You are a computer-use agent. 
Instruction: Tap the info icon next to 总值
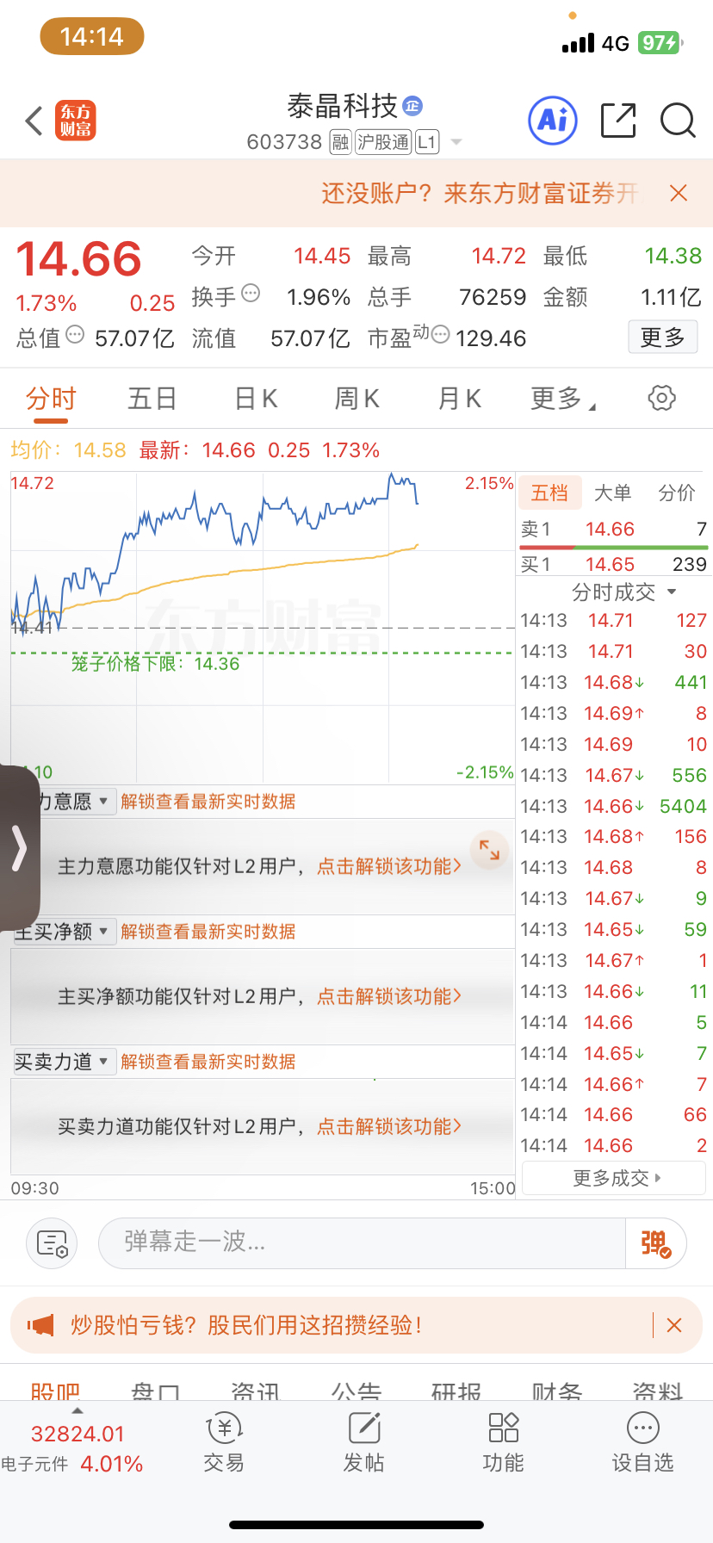[75, 334]
